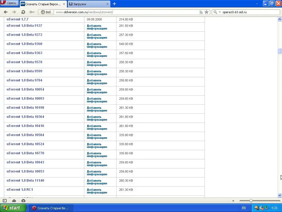Image resolution: width=282 pixels, height=212 pixels.
Task: Close the Скачать Старые Версии tab
Action: 64,4
